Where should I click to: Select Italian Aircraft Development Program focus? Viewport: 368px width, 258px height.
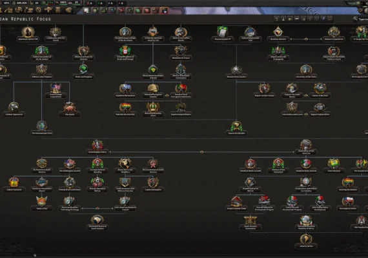click(x=292, y=204)
